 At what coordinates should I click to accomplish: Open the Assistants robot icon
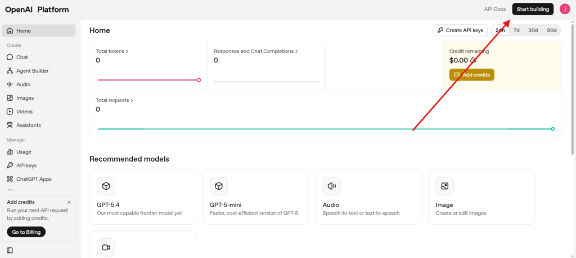pos(10,125)
